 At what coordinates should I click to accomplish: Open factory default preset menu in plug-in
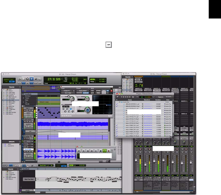point(83,91)
